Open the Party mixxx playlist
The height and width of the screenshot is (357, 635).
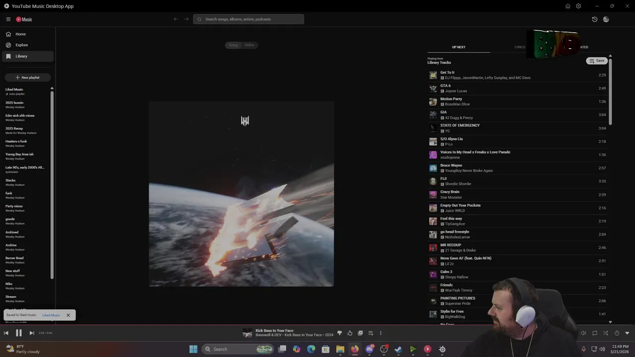coord(26,208)
